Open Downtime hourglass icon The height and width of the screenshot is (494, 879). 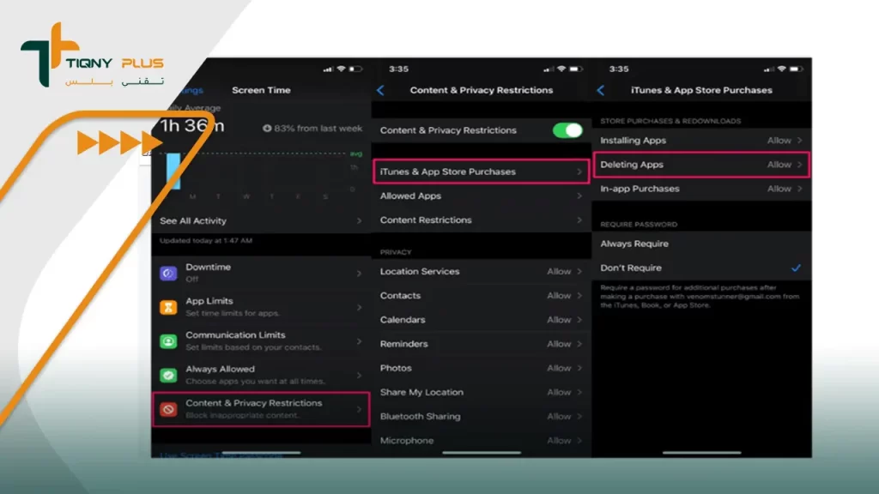tap(168, 274)
